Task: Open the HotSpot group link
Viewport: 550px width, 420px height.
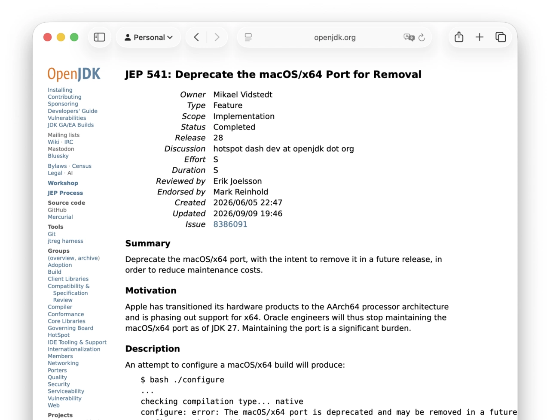Action: pyautogui.click(x=58, y=335)
